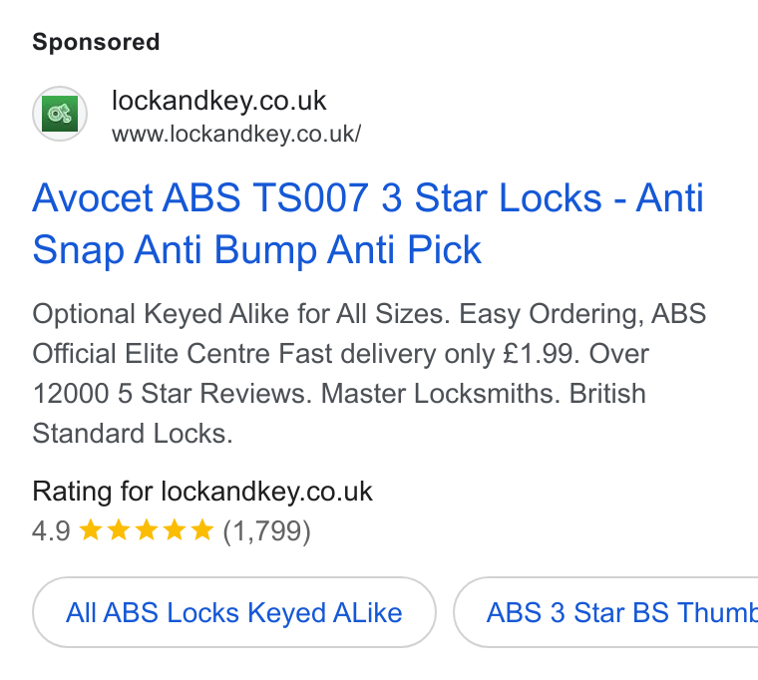The width and height of the screenshot is (758, 680).
Task: Click the second gold rating star
Action: 119,529
